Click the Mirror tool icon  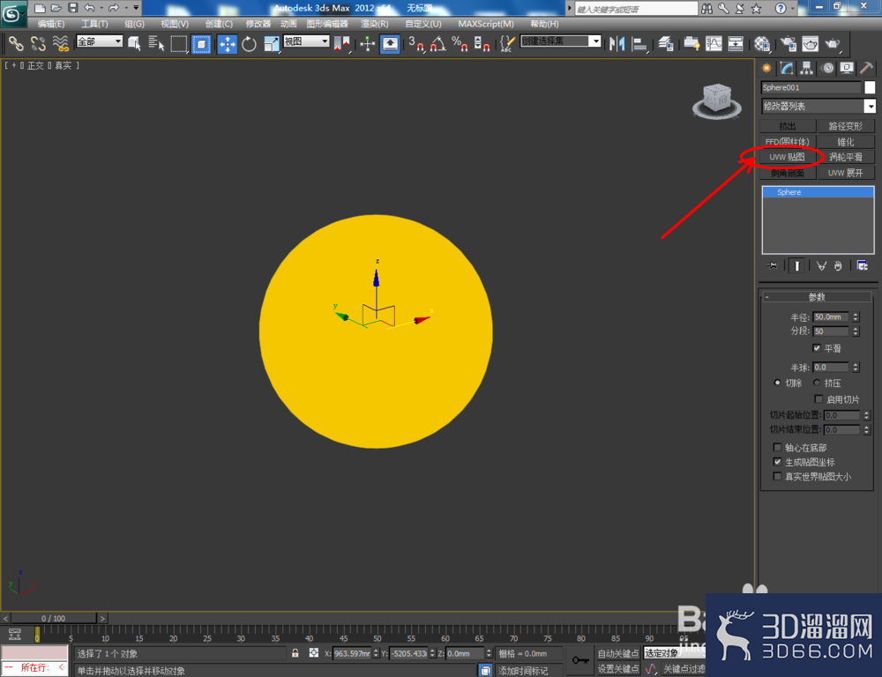617,43
